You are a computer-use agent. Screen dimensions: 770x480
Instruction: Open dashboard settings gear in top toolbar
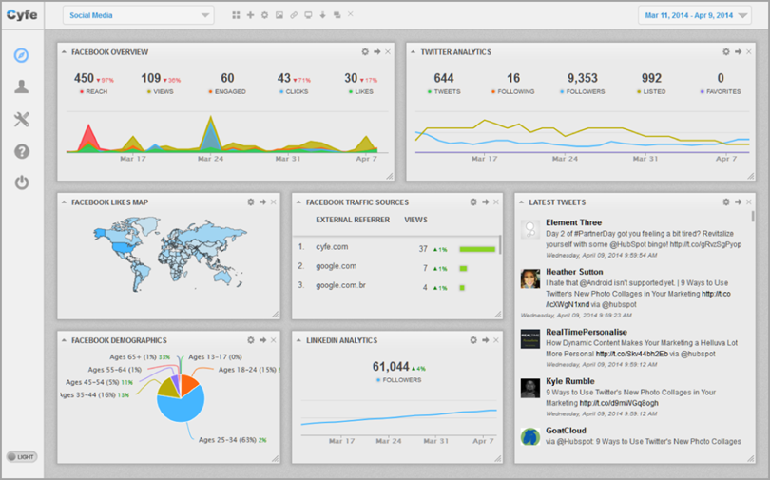point(264,15)
